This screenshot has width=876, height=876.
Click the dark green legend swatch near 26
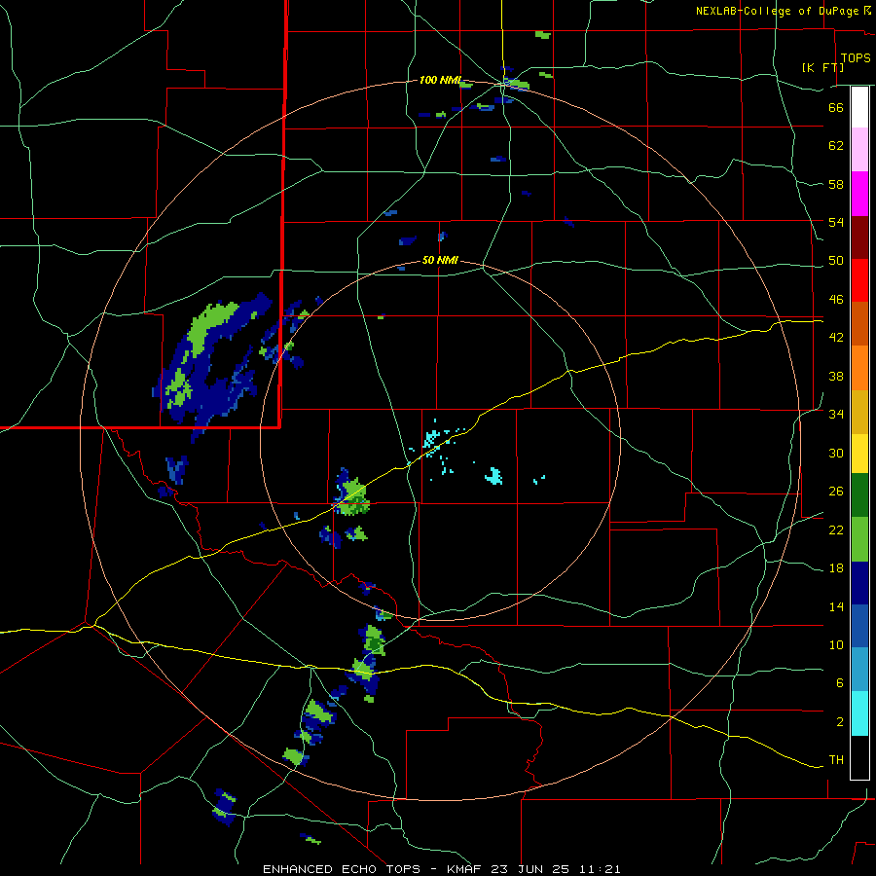859,495
